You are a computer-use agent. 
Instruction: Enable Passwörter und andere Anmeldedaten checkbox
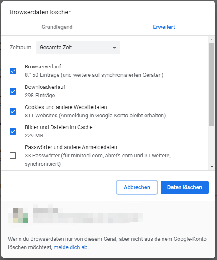[13, 156]
